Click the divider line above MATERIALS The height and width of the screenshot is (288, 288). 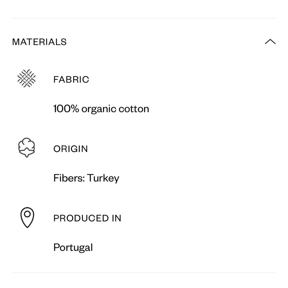(144, 18)
